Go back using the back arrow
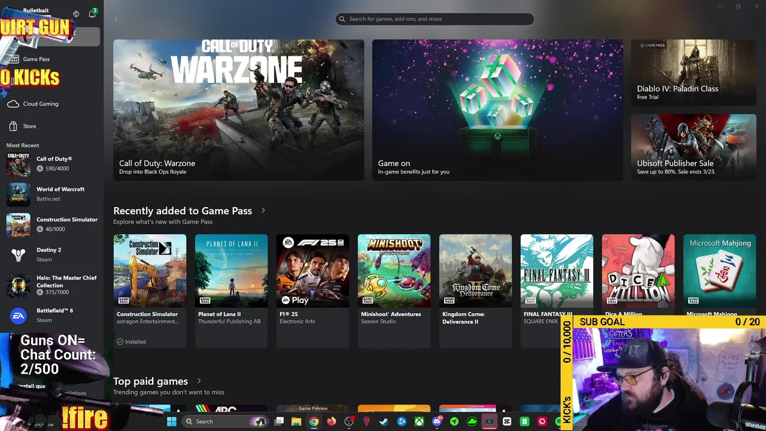 coord(116,19)
